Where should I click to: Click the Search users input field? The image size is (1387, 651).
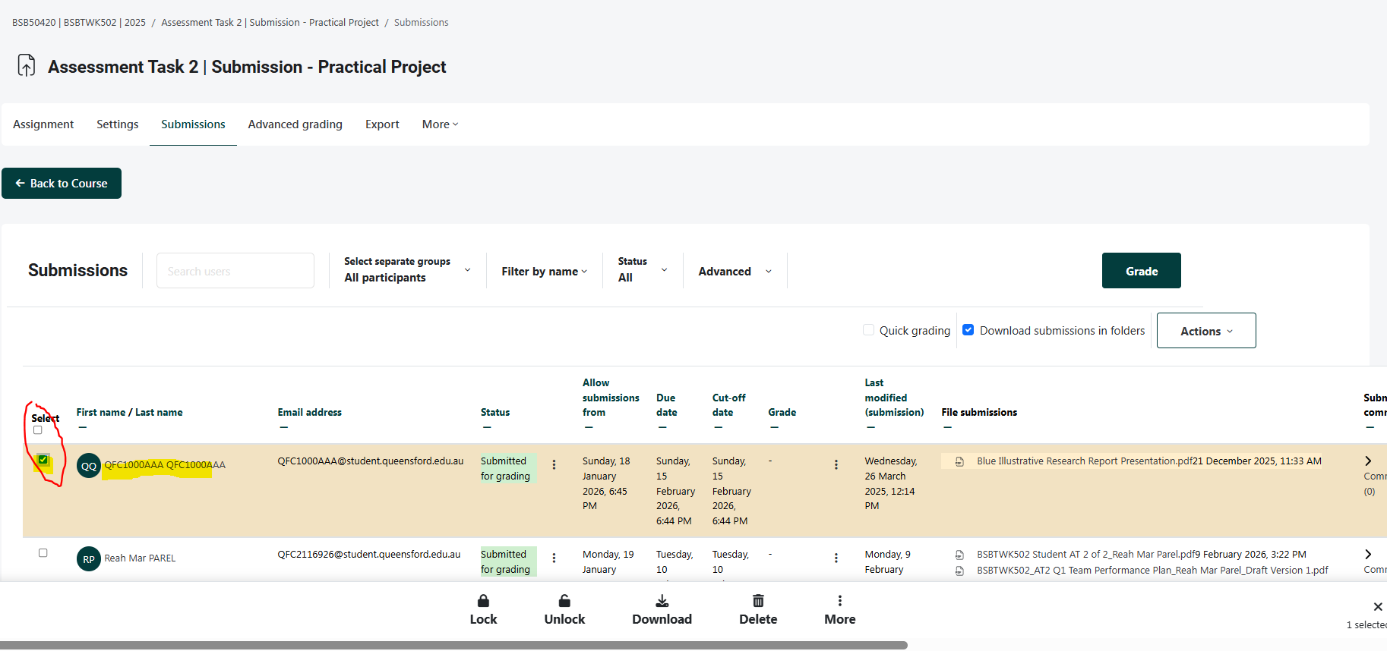coord(235,271)
